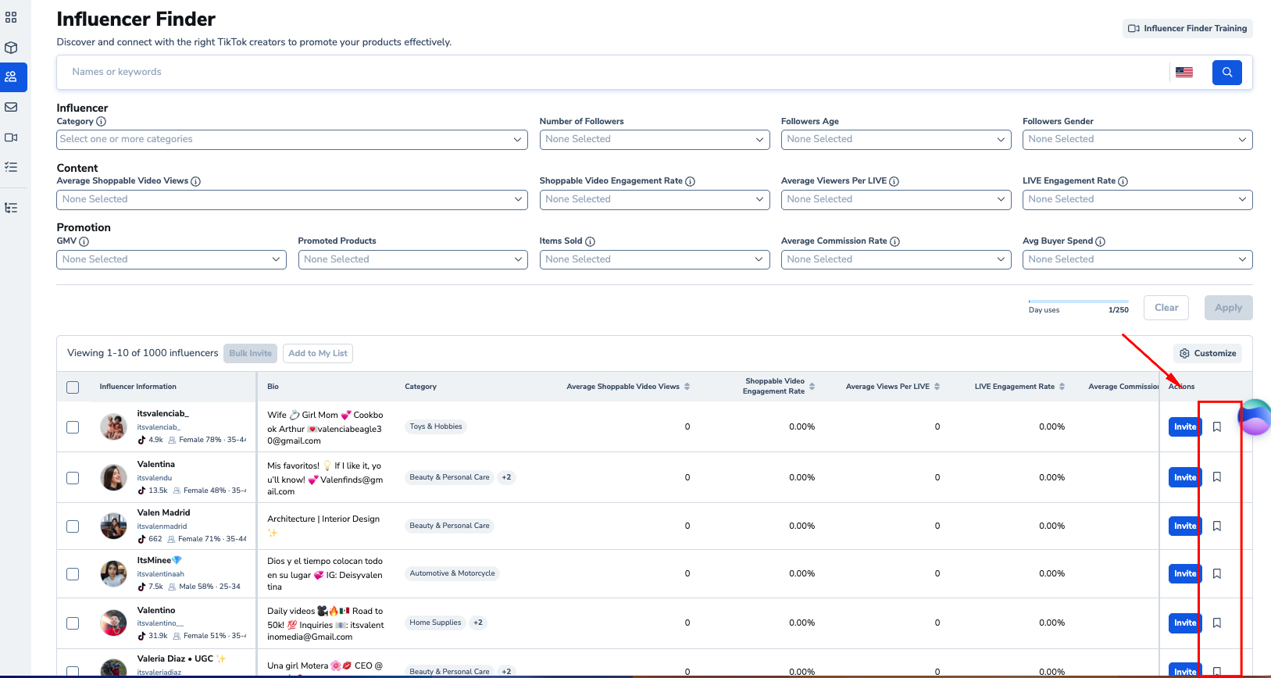Expand the Number of Followers dropdown
Viewport: 1271px width, 678px height.
[x=655, y=139]
